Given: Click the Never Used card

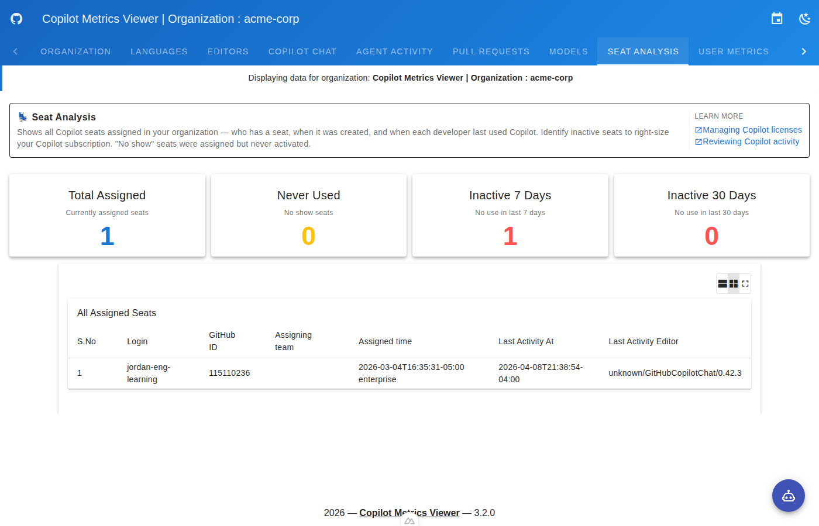Looking at the screenshot, I should [x=309, y=215].
